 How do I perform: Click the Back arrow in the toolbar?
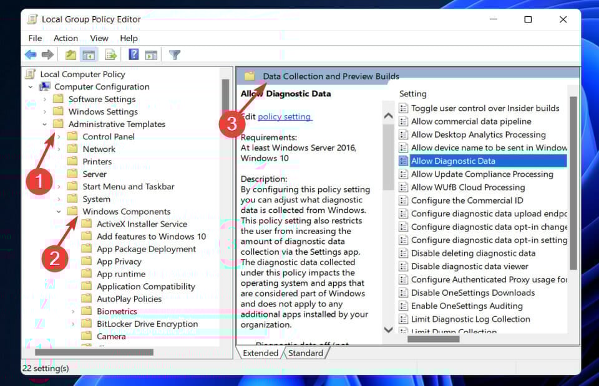coord(31,55)
